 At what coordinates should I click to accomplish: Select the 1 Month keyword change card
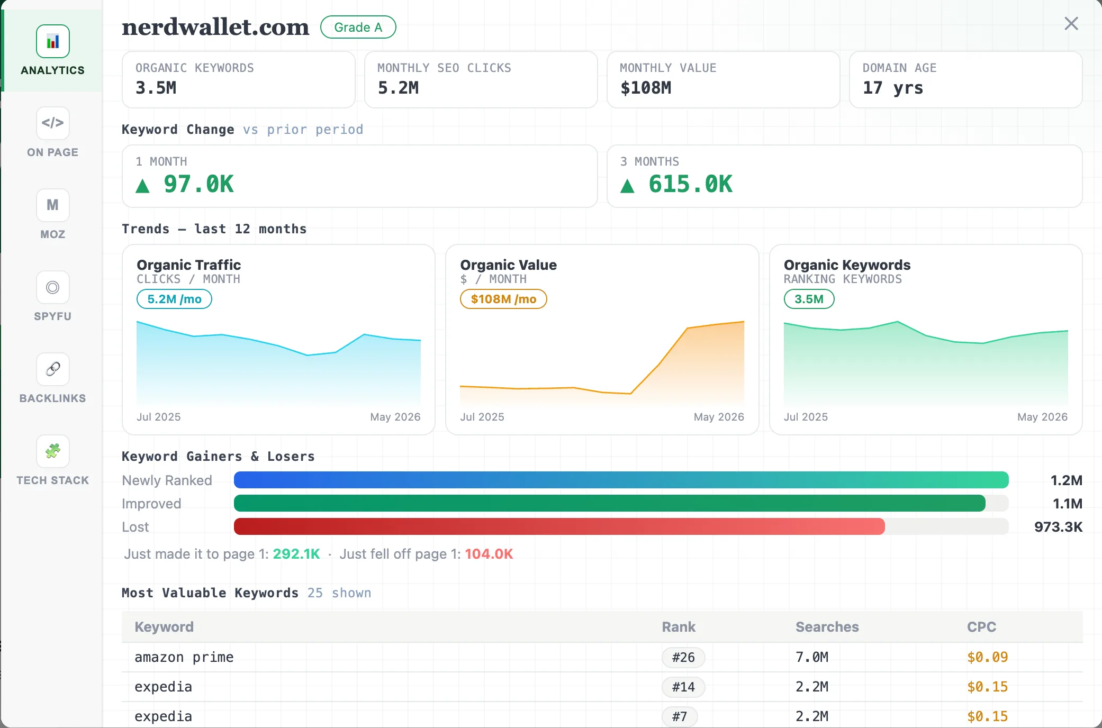[x=360, y=176]
